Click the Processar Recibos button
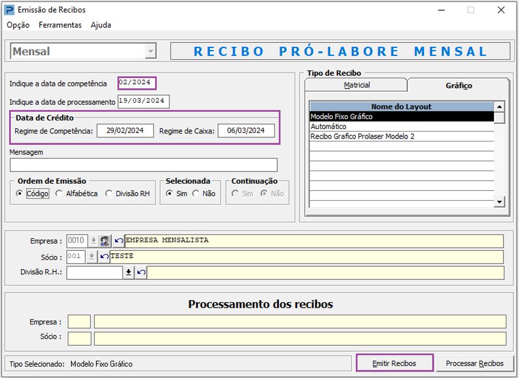Image resolution: width=520 pixels, height=378 pixels. coord(475,363)
